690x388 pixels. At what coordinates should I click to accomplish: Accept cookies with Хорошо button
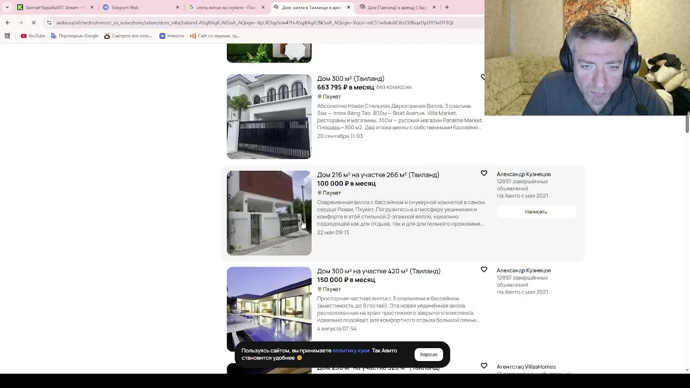[x=429, y=355]
